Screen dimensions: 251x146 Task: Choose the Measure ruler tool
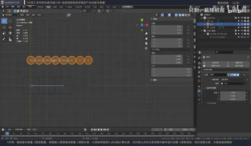pos(10,39)
